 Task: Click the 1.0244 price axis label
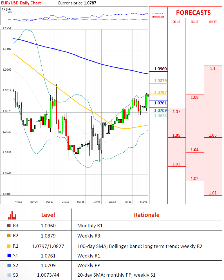(x=7, y=173)
